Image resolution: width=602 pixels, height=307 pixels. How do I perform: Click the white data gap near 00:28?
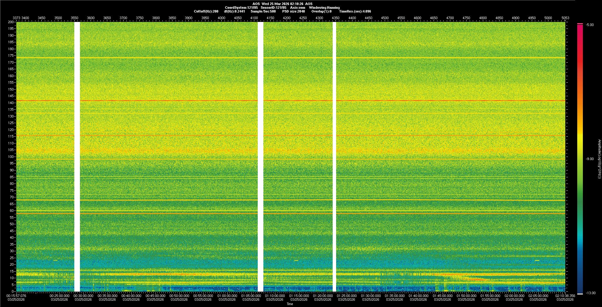click(x=77, y=157)
